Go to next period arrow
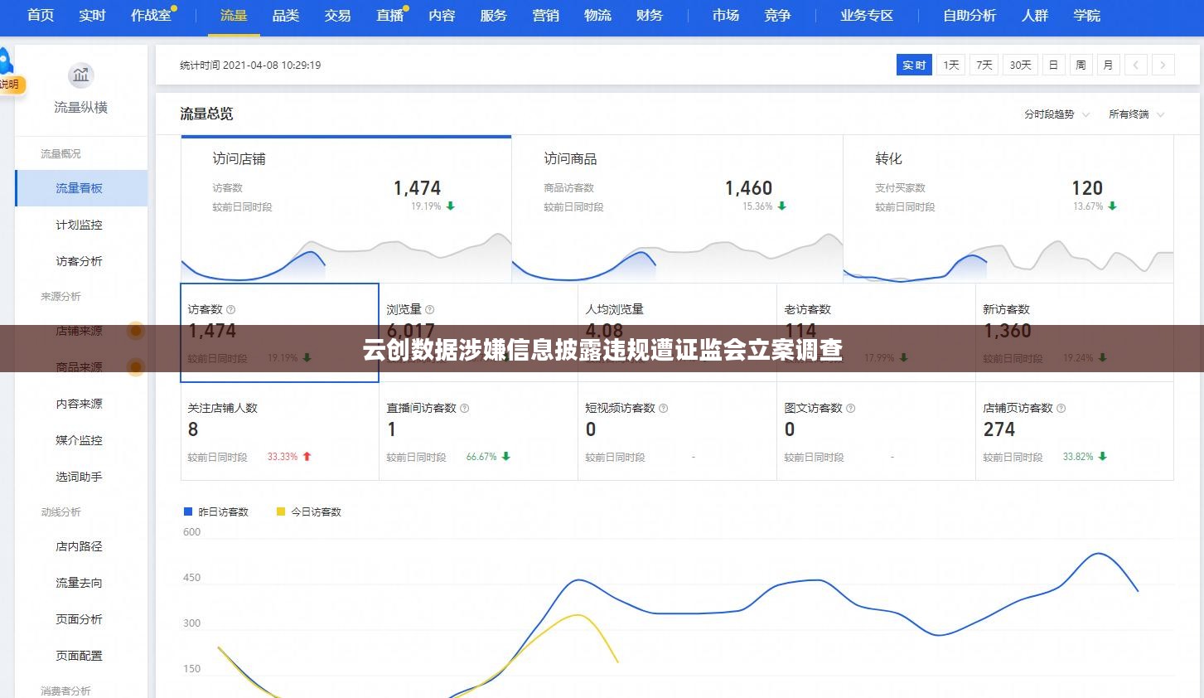1204x698 pixels. [1163, 65]
